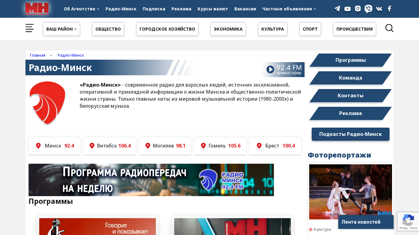Open the weekly radio program banner

tap(151, 180)
